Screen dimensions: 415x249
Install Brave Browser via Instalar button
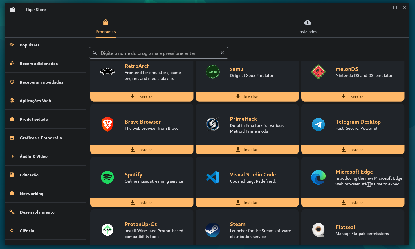coord(142,150)
